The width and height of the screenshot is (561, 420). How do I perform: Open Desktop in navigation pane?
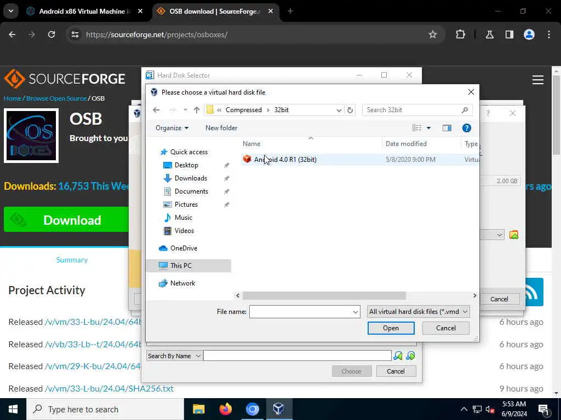186,165
